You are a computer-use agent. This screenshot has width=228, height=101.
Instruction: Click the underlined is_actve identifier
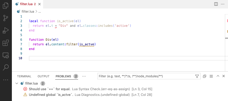(x=87, y=44)
